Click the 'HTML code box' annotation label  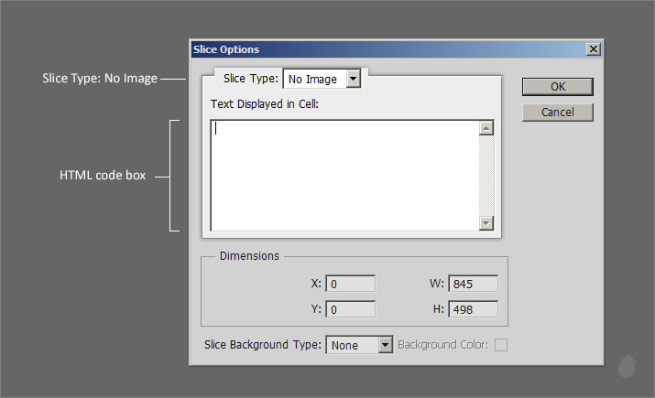click(103, 176)
